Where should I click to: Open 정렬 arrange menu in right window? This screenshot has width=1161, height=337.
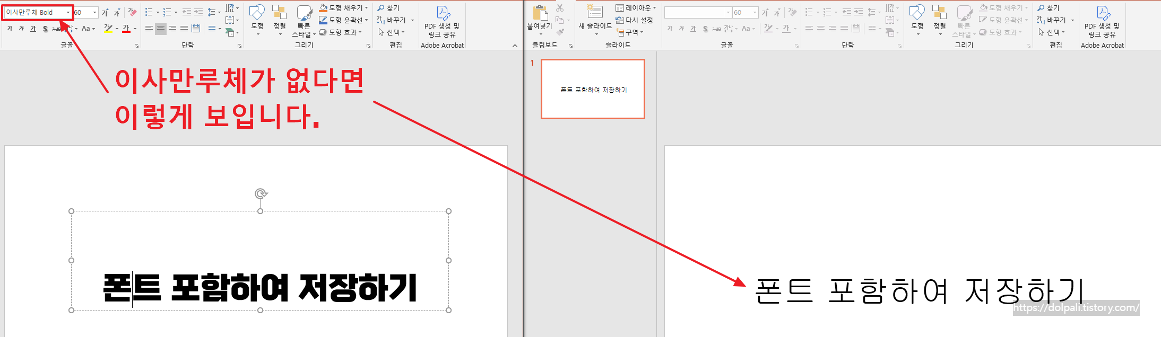click(940, 20)
